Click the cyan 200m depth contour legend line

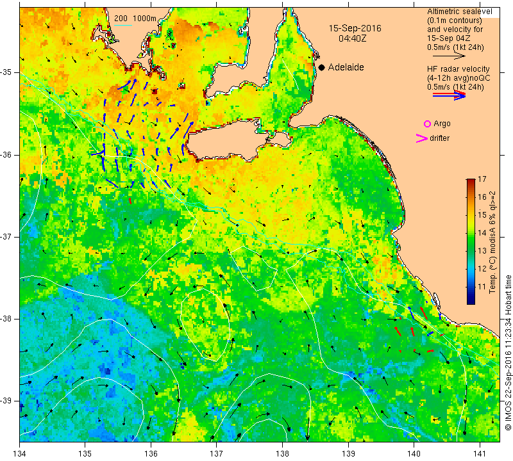click(x=122, y=25)
